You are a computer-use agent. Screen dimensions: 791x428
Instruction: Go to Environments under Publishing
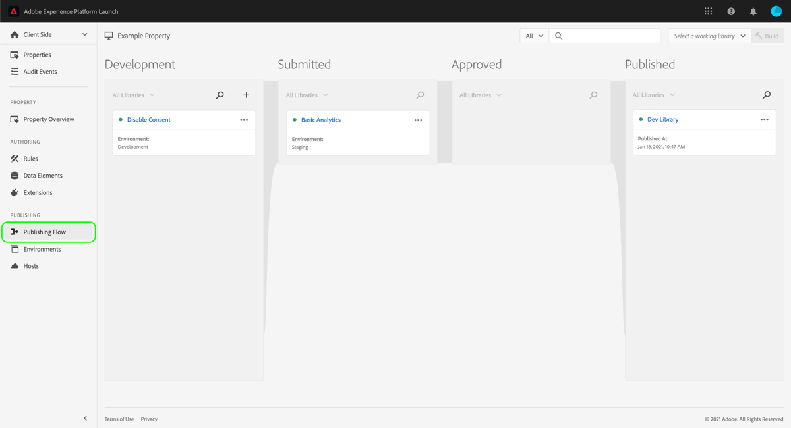[42, 249]
